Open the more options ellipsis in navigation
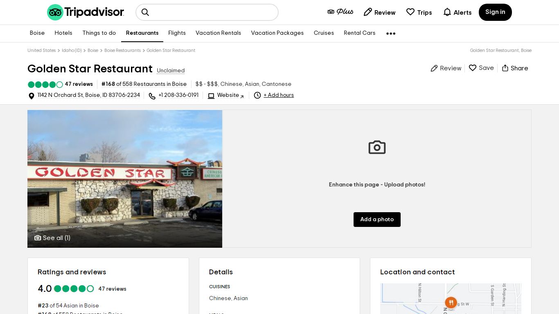559x314 pixels. coord(391,34)
